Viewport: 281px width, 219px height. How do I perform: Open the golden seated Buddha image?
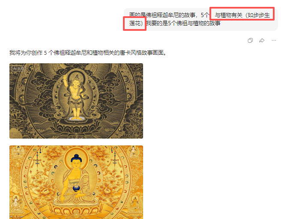[x=76, y=182]
